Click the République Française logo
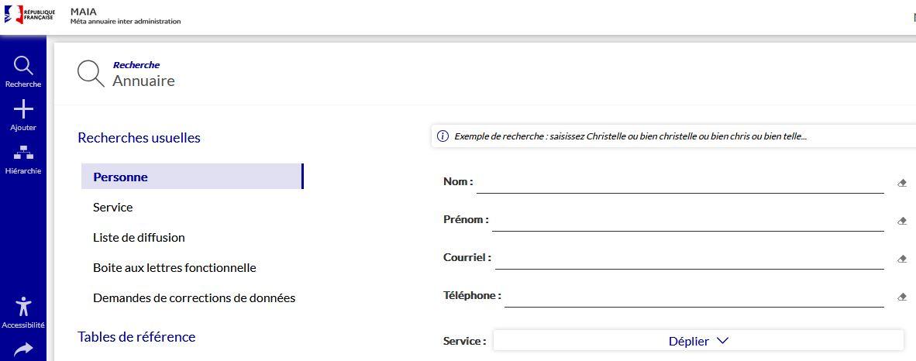 29,15
